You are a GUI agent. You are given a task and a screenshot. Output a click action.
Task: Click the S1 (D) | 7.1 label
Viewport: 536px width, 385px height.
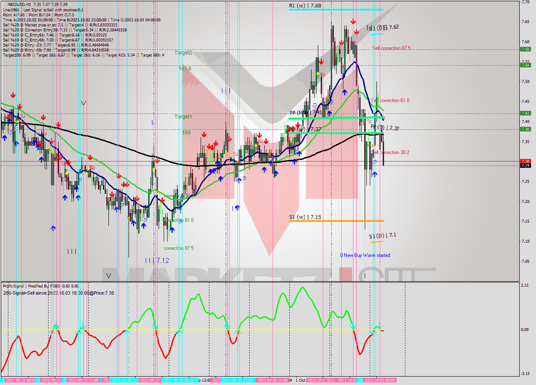[382, 236]
